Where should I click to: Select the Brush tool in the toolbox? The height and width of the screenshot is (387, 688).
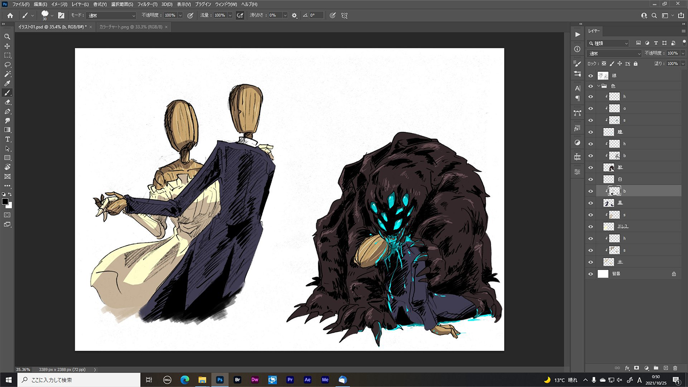click(x=7, y=93)
